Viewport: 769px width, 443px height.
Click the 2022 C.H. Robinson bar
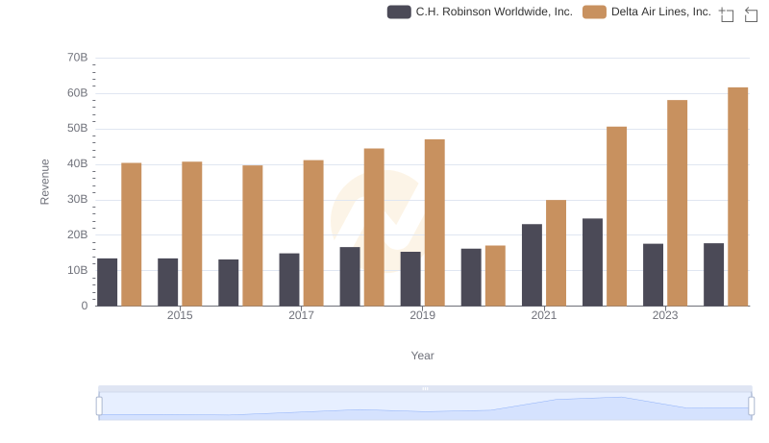click(x=592, y=262)
